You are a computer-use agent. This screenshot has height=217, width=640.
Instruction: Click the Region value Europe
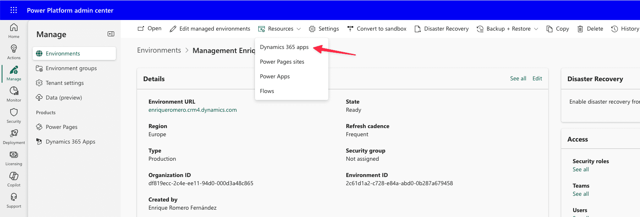[x=157, y=134]
